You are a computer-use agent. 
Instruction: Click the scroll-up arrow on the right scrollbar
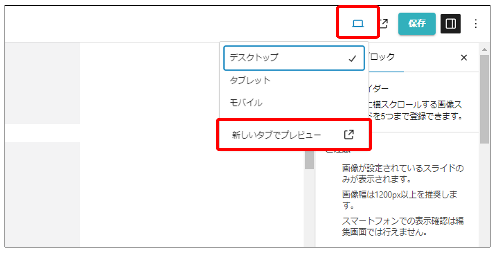click(x=484, y=50)
